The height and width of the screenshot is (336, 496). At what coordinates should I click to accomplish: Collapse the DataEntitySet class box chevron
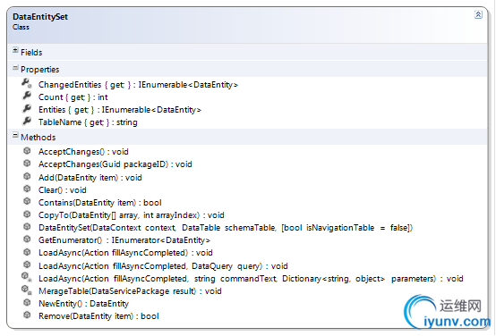(x=478, y=14)
